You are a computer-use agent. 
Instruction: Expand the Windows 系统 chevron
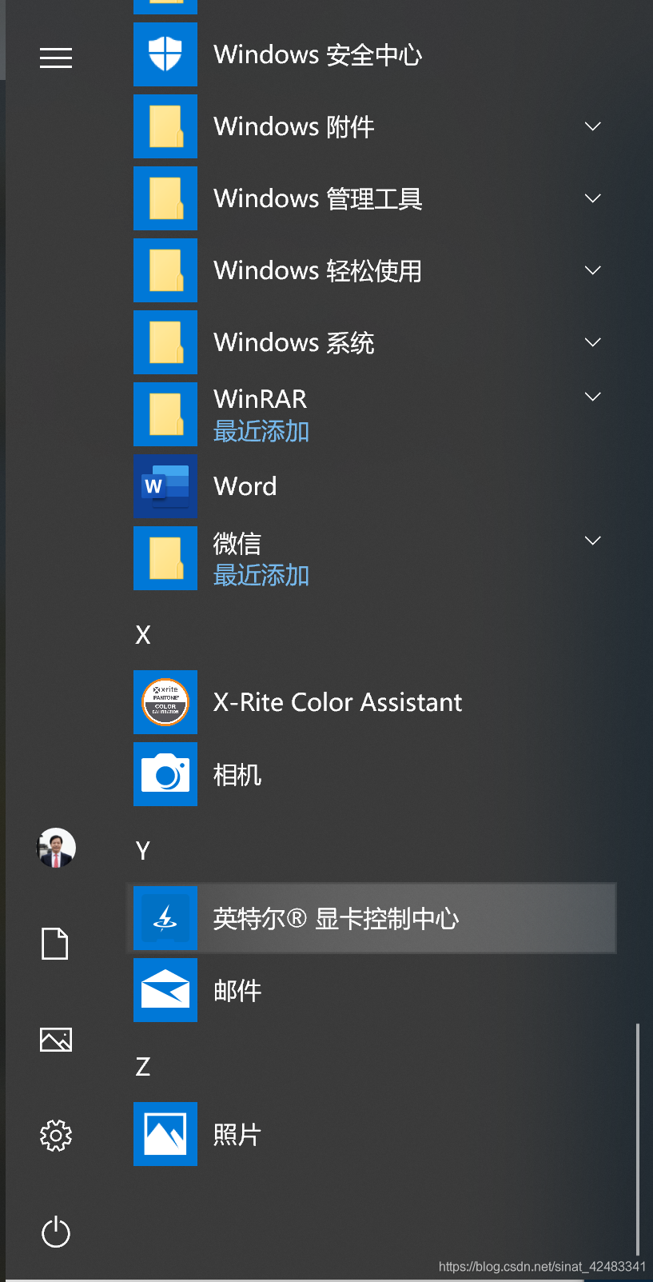(593, 342)
